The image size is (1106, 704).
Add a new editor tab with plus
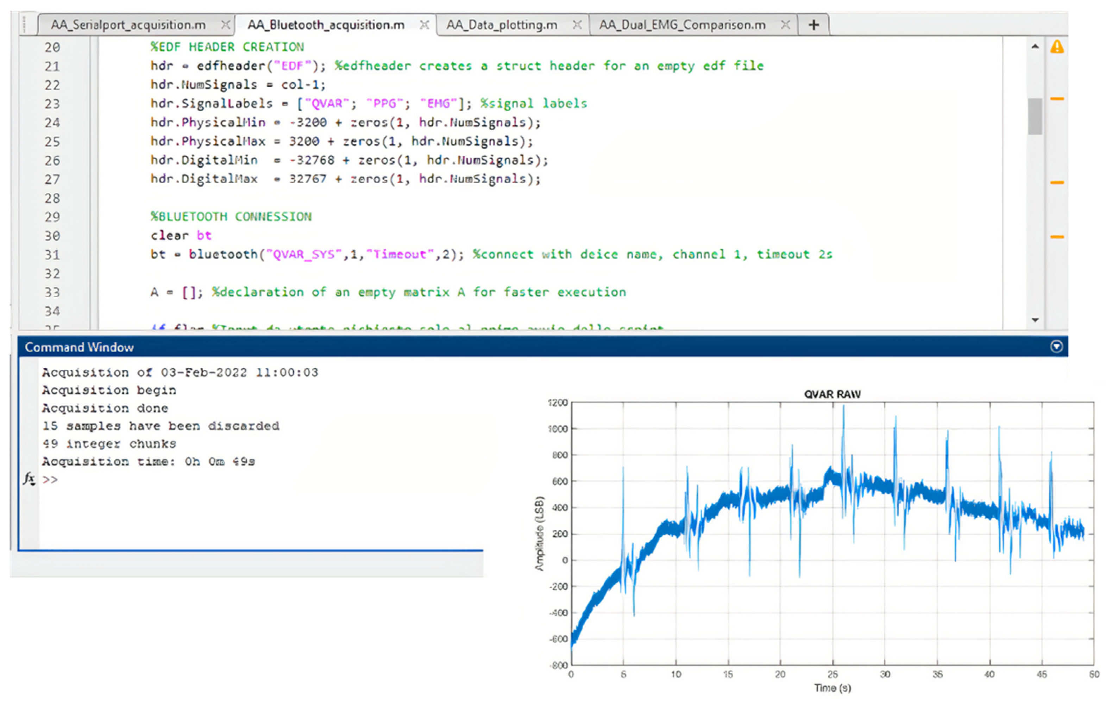(813, 25)
